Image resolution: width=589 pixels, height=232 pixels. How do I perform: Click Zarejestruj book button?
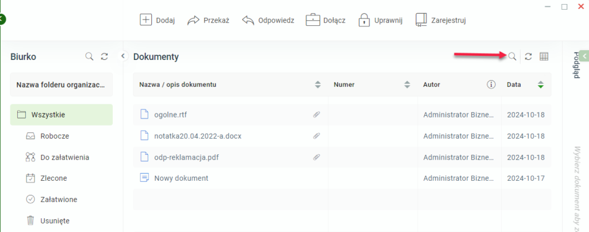click(x=441, y=20)
